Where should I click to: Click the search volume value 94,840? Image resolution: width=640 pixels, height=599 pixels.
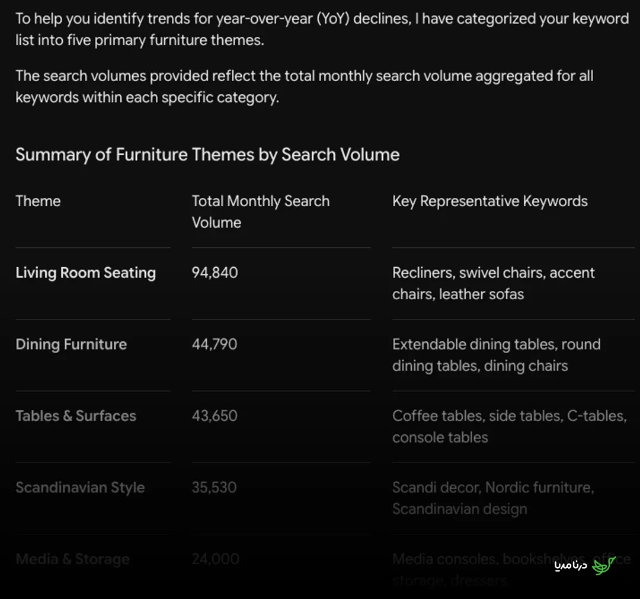pyautogui.click(x=215, y=273)
